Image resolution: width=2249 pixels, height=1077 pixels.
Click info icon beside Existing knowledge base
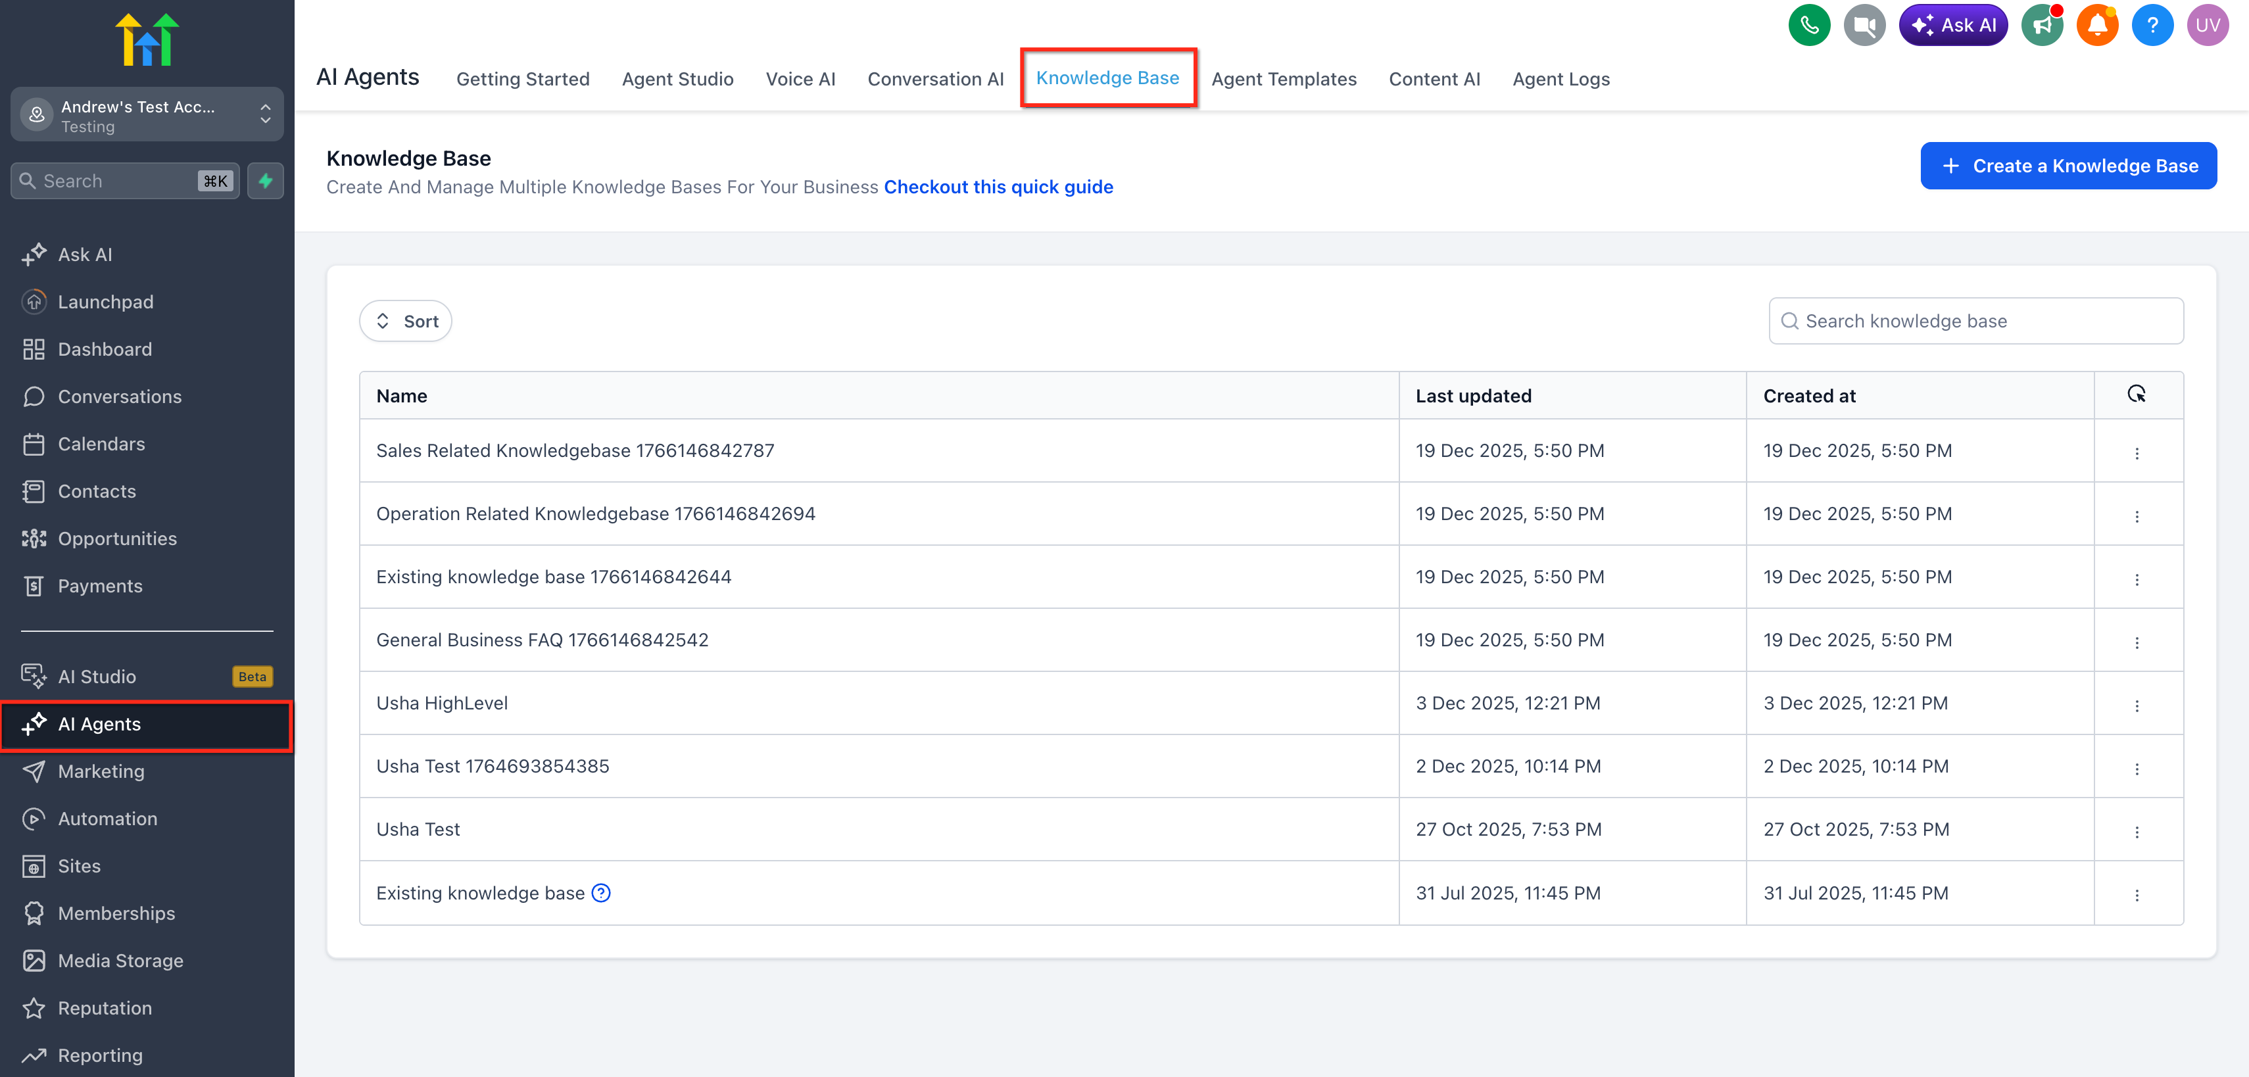pyautogui.click(x=600, y=893)
